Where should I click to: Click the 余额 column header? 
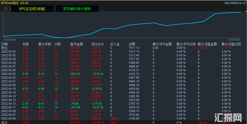coord(132,44)
